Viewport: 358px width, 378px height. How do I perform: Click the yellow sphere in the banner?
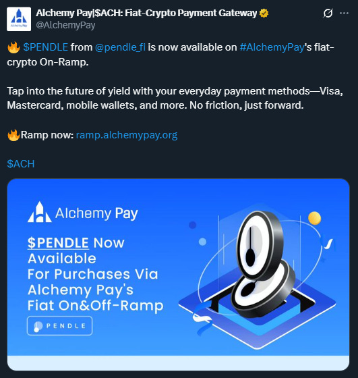(x=314, y=218)
